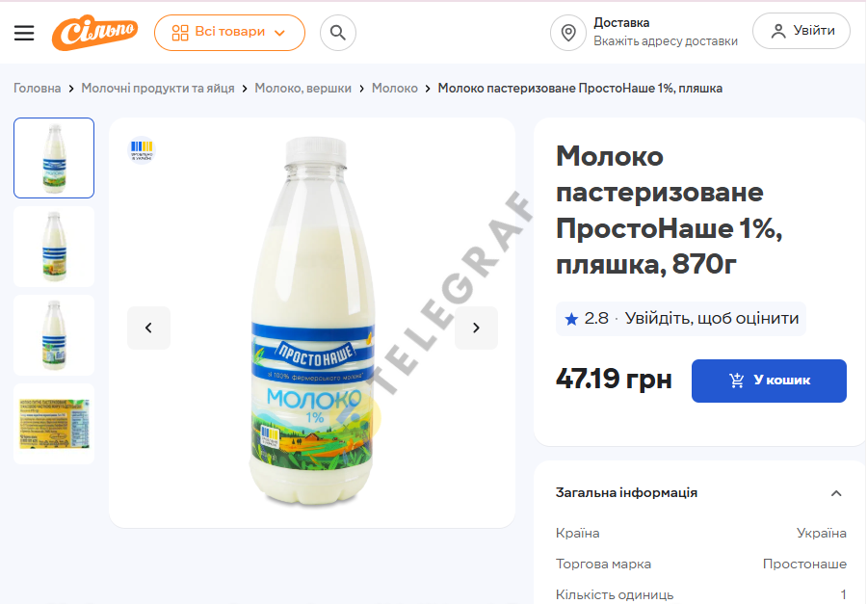
Task: Select the first bottle thumbnail
Action: click(54, 158)
